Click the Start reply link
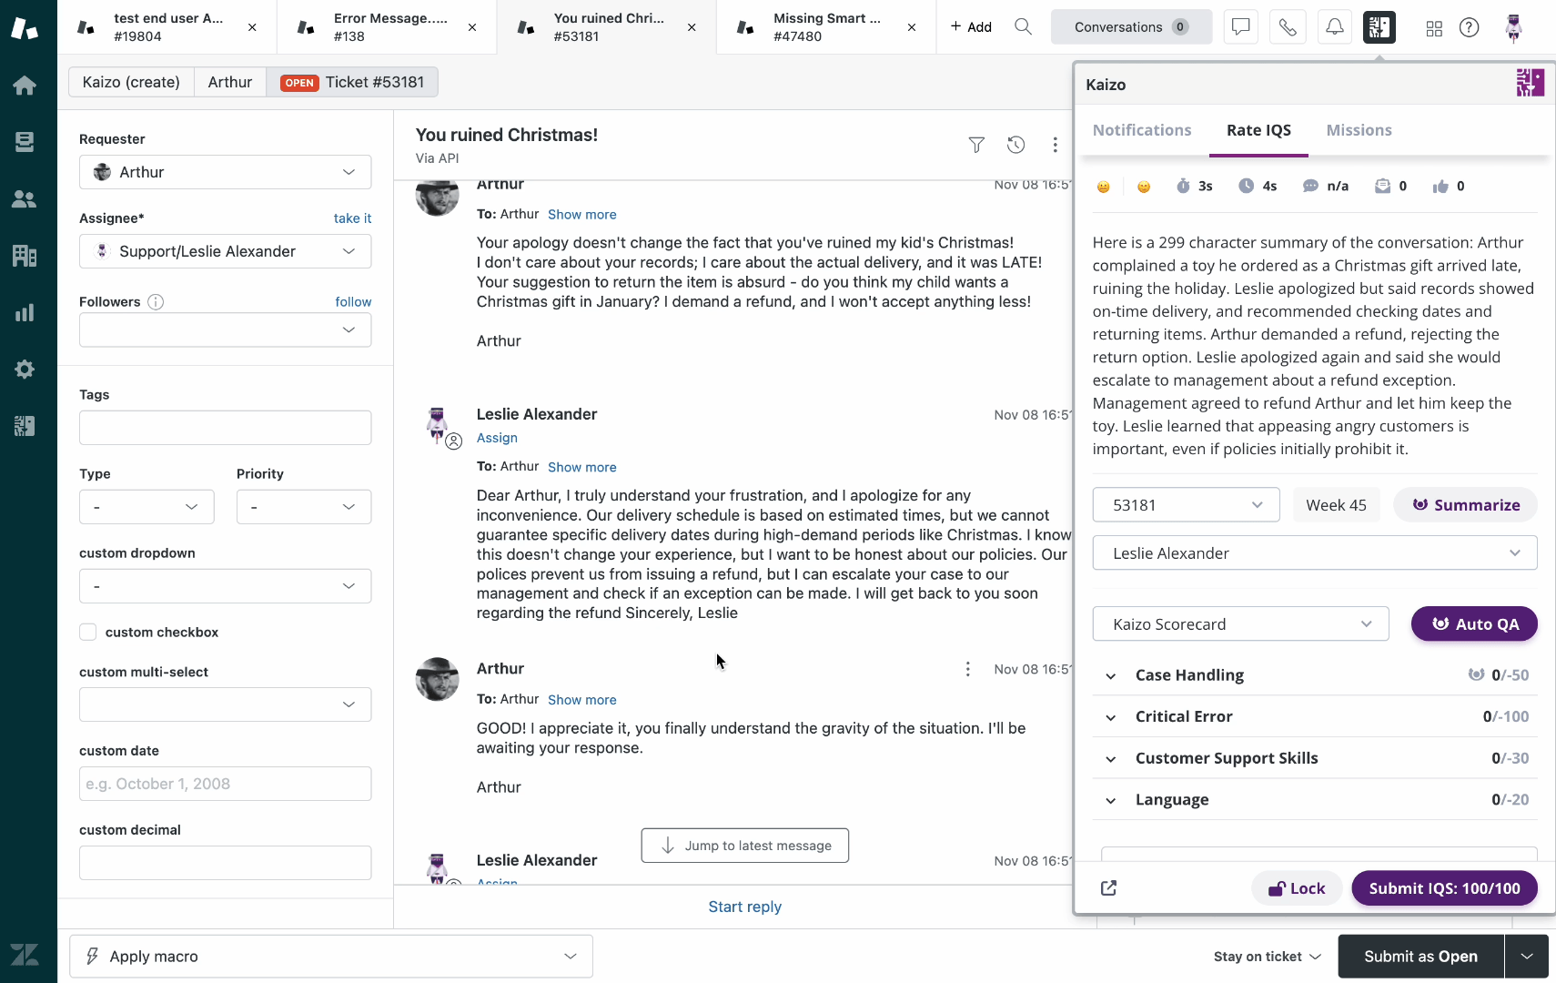Viewport: 1556px width, 983px height. [x=744, y=907]
